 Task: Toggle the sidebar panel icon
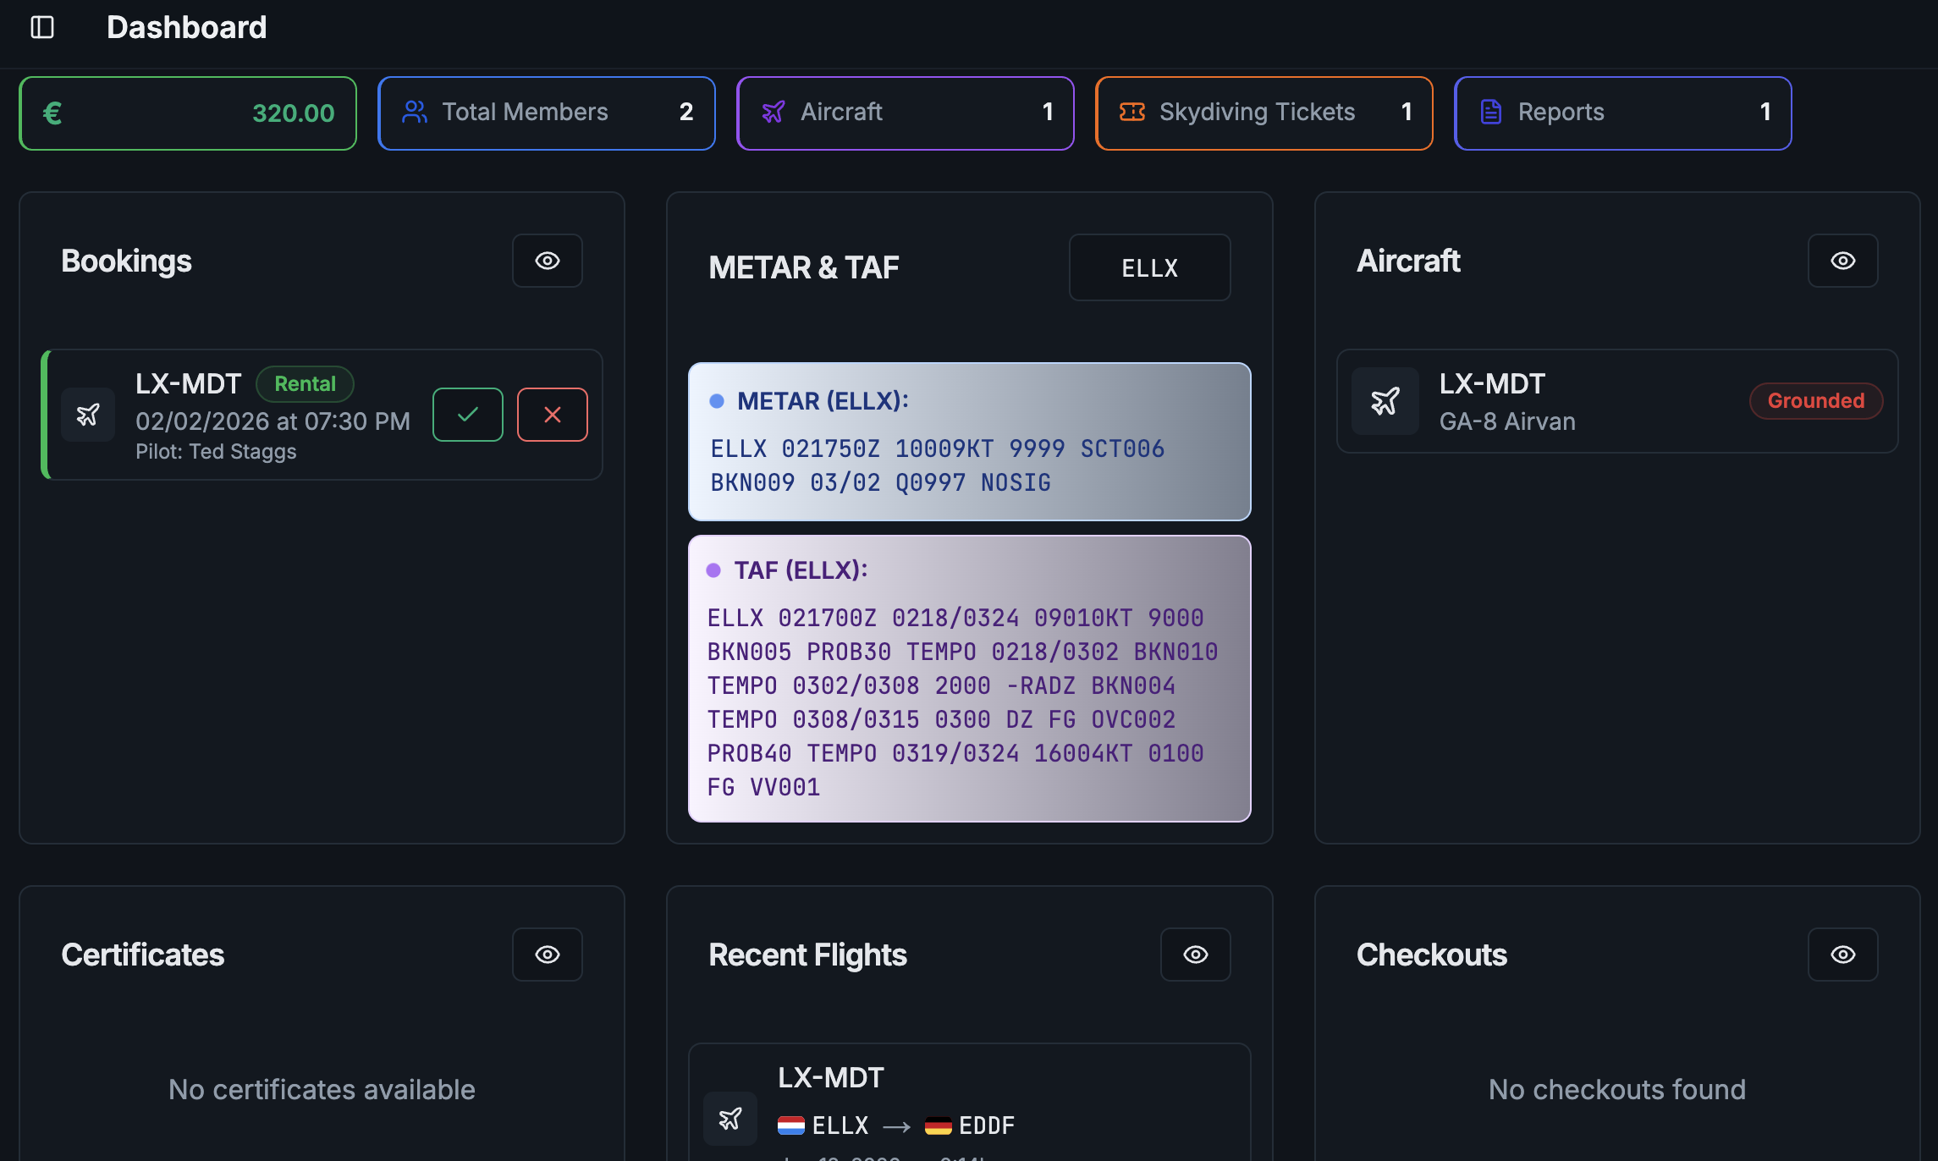pos(42,28)
